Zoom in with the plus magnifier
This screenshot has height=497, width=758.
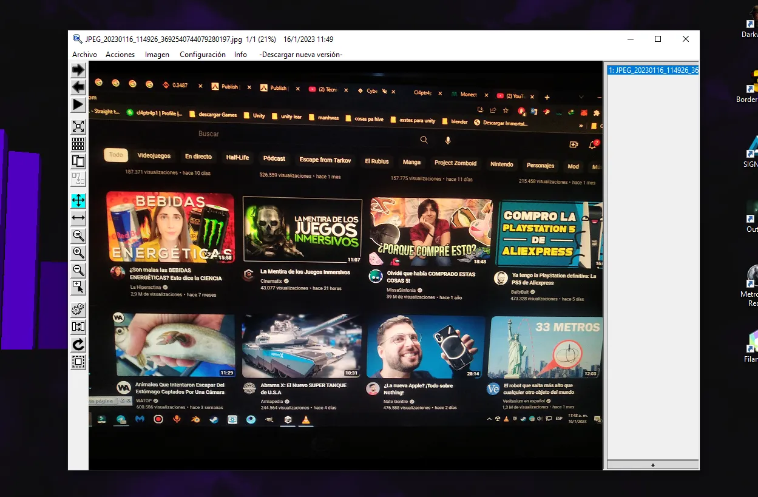pyautogui.click(x=78, y=252)
